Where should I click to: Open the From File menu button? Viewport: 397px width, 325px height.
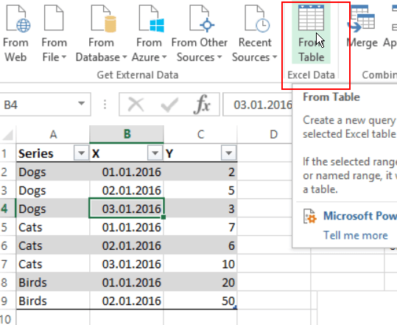coord(54,33)
